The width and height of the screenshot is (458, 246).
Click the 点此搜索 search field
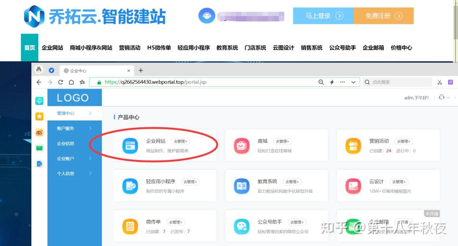click(x=397, y=82)
